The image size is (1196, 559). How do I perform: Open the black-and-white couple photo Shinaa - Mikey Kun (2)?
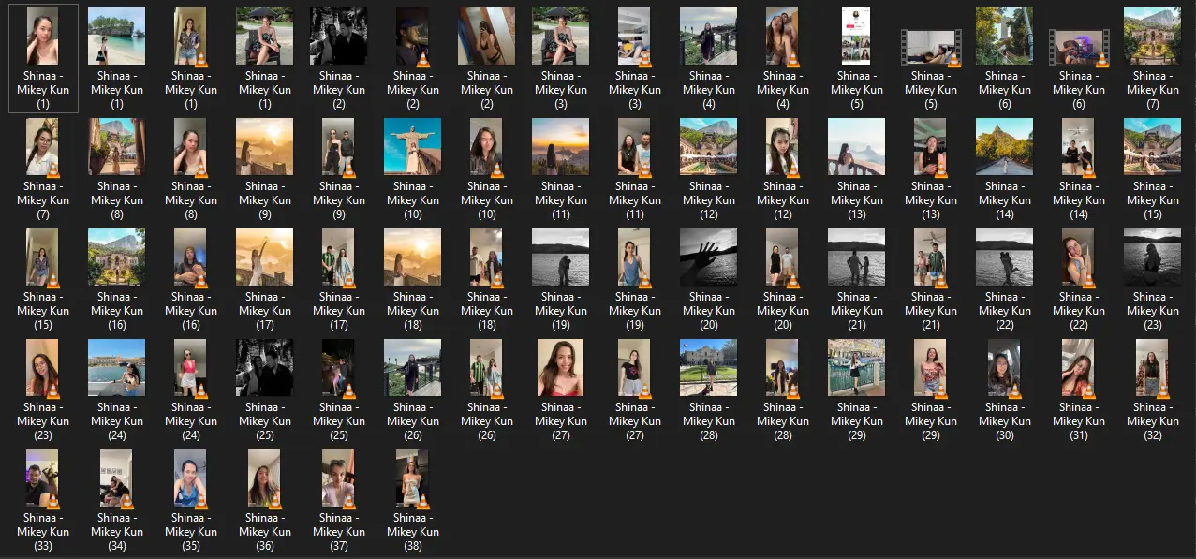[339, 37]
